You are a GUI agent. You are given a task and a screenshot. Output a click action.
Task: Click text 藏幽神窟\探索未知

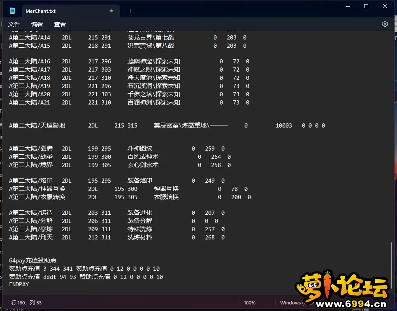point(154,61)
